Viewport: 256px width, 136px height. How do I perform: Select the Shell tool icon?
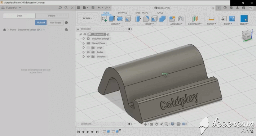click(154, 19)
